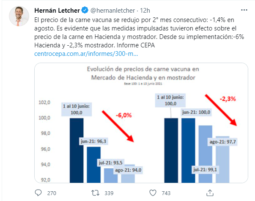Follow the centrocepa.com.ar report link
The width and height of the screenshot is (255, 201).
coord(86,54)
